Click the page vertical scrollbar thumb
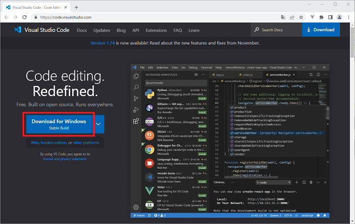The image size is (355, 224). point(352,42)
